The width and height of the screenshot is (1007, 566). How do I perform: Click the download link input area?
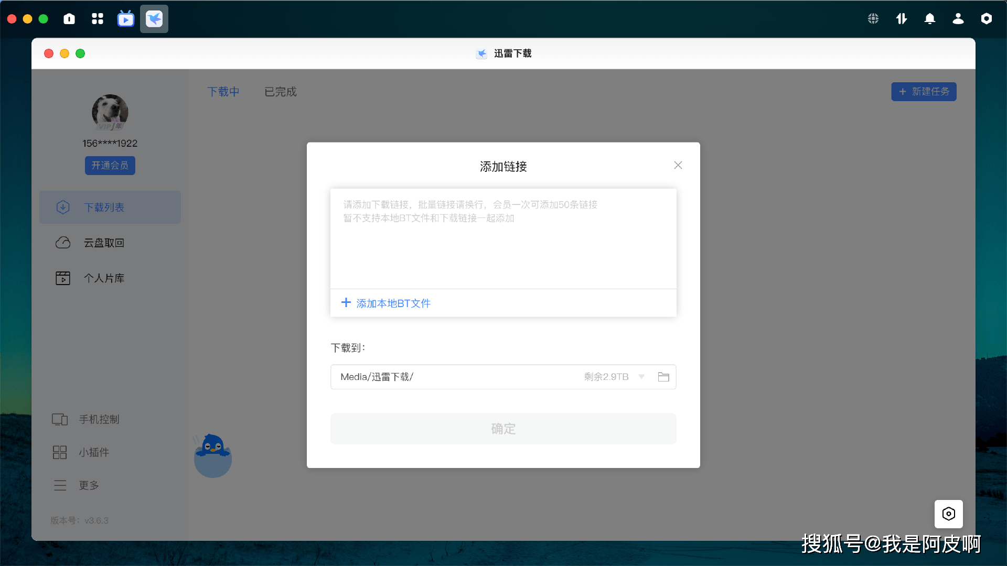point(503,238)
